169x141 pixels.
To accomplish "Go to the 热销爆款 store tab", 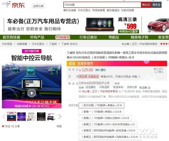I will (63, 37).
